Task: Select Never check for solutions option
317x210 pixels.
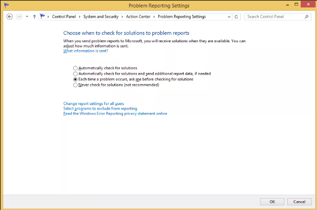Action: (x=116, y=85)
